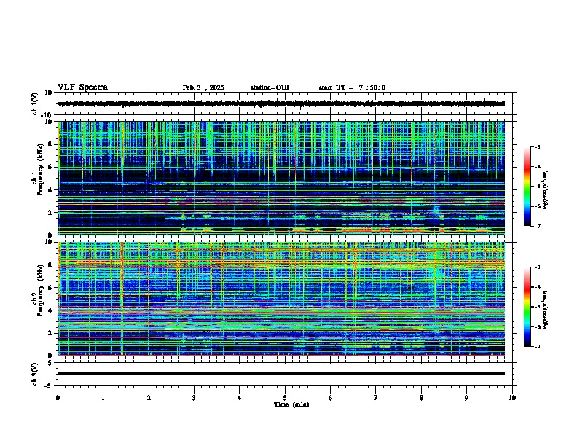The height and width of the screenshot is (446, 577).
Task: Click the time axis tick label "4"
Action: pyautogui.click(x=240, y=398)
